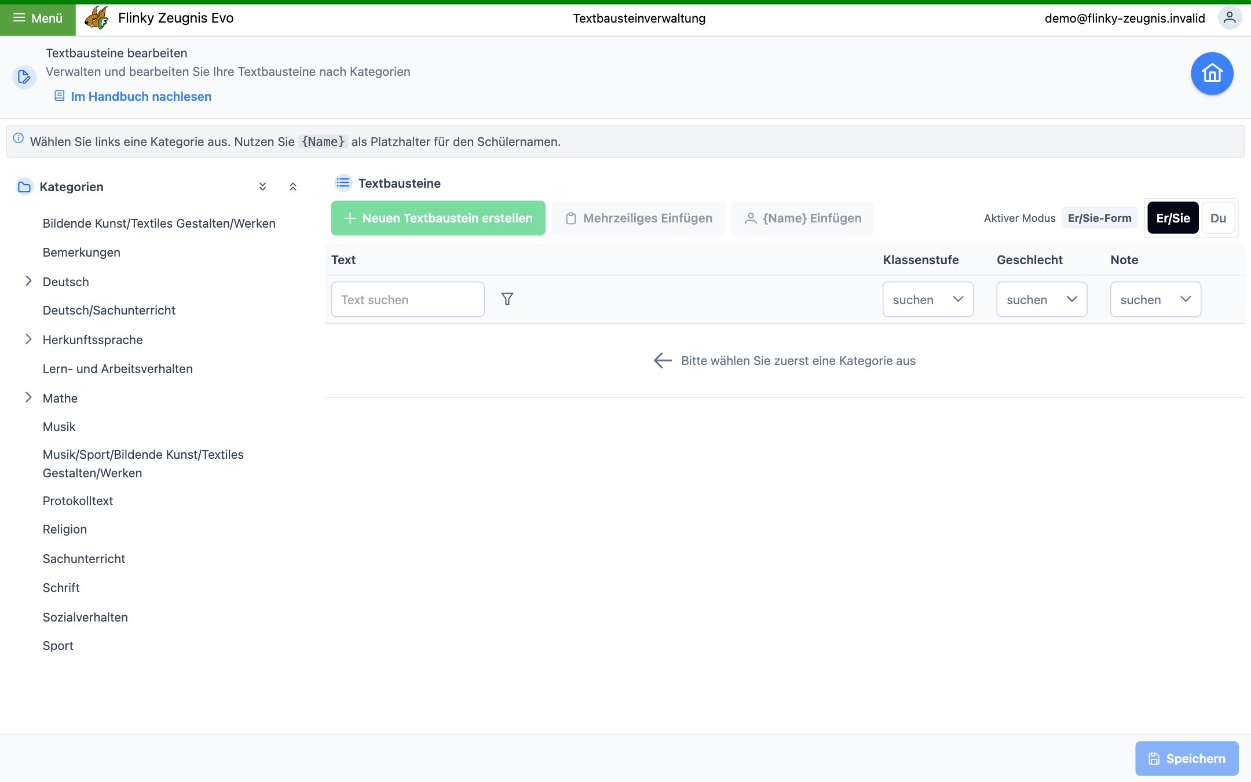
Task: Open the Note suchen dropdown
Action: click(1155, 299)
